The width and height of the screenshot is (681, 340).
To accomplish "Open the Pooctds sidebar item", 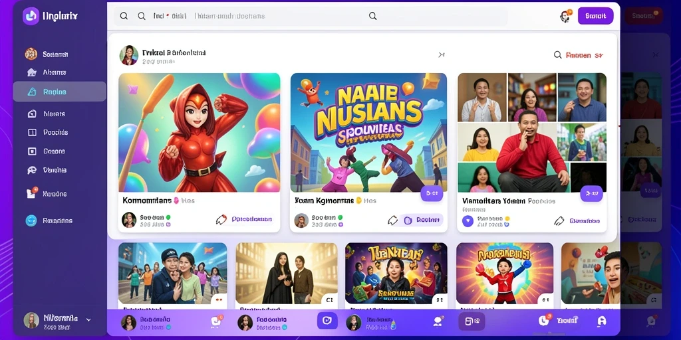I will click(x=48, y=132).
